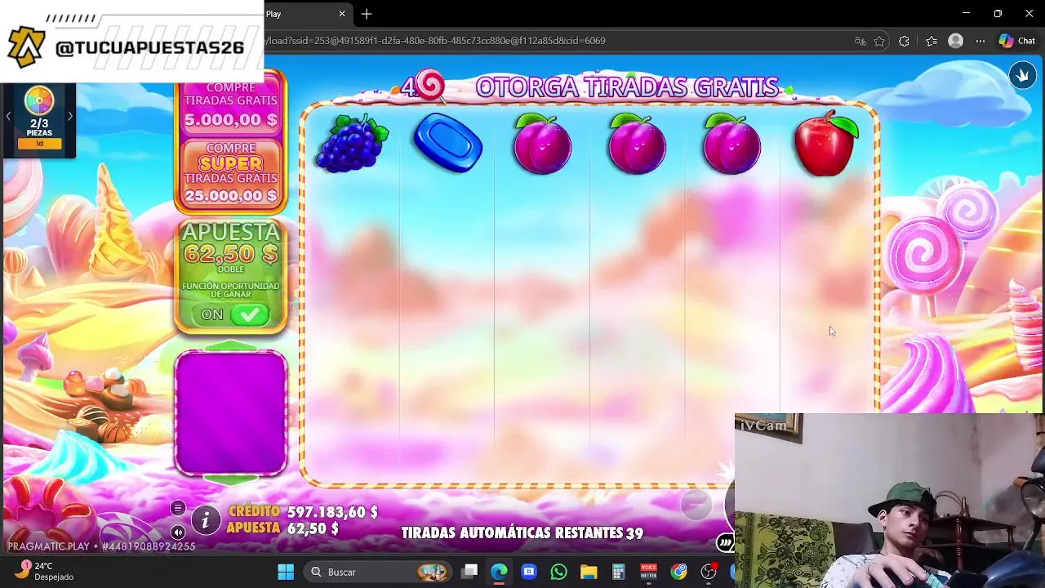Open OBS Studio from taskbar
This screenshot has height=588, width=1045.
tap(709, 572)
